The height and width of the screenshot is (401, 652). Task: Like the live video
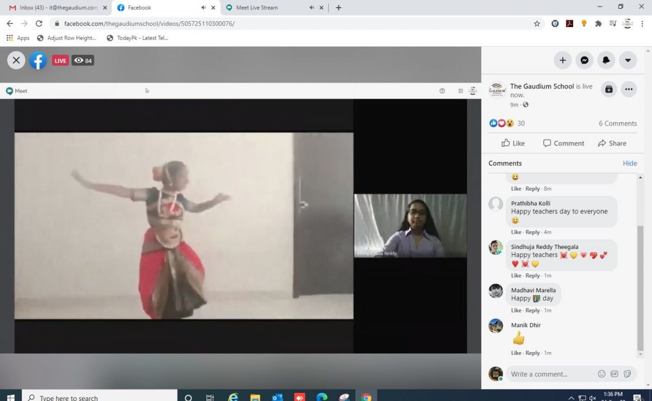click(513, 143)
